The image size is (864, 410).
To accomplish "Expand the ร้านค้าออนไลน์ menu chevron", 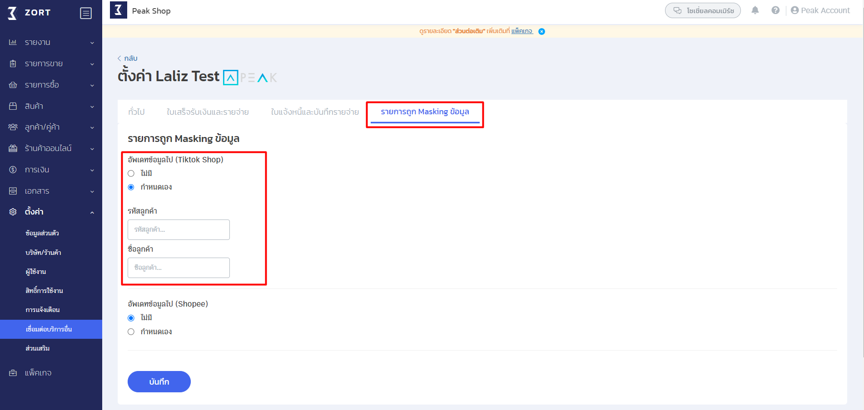I will click(92, 149).
